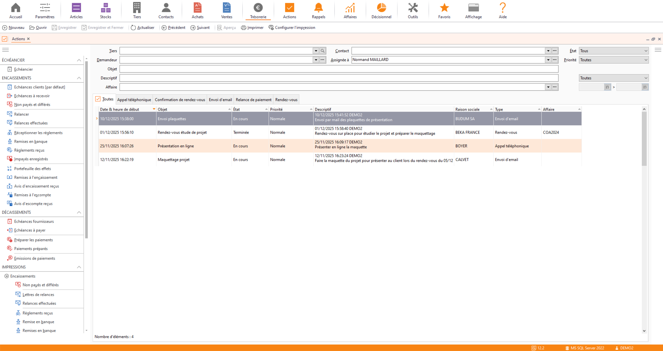The image size is (663, 351).
Task: Click the Imprimer printer button
Action: 252,27
